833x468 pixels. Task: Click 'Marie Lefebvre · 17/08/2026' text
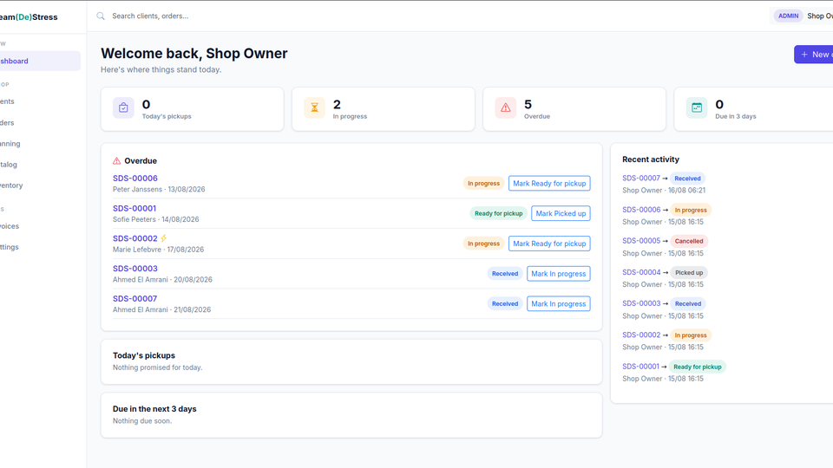pos(158,250)
